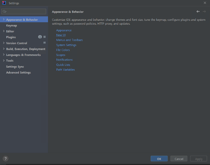Expand the Appearance & Behavior tree node
The width and height of the screenshot is (210, 165).
(x=4, y=20)
